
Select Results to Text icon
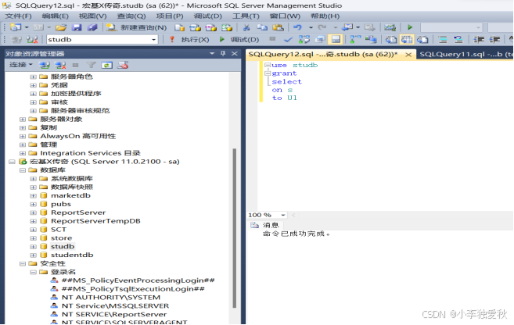coord(390,40)
